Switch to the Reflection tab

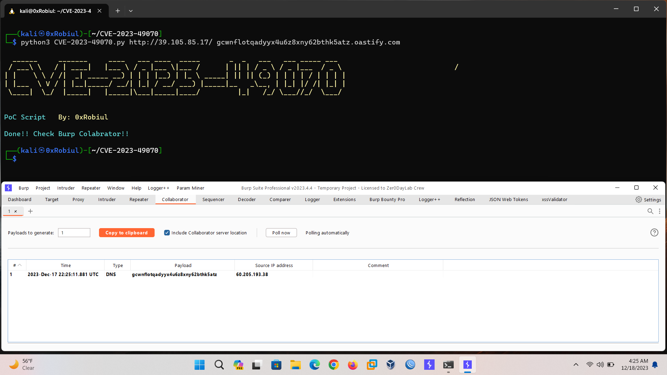tap(464, 200)
